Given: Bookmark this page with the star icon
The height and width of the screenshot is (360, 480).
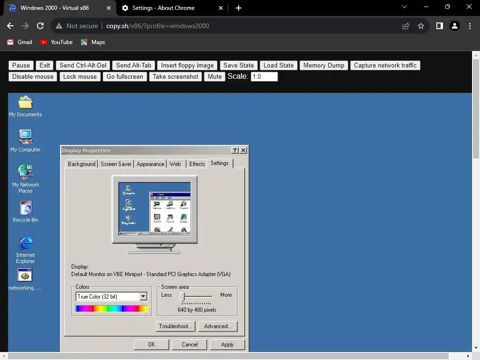Looking at the screenshot, I should 421,26.
